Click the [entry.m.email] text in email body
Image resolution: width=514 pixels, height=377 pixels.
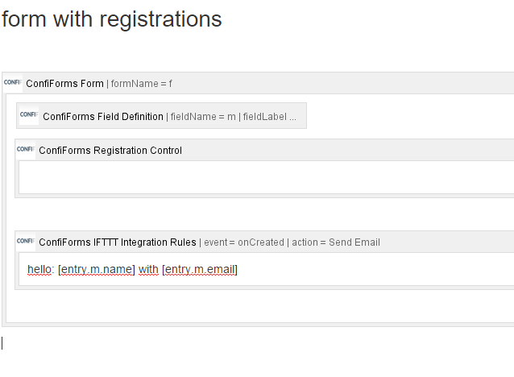[x=200, y=269]
